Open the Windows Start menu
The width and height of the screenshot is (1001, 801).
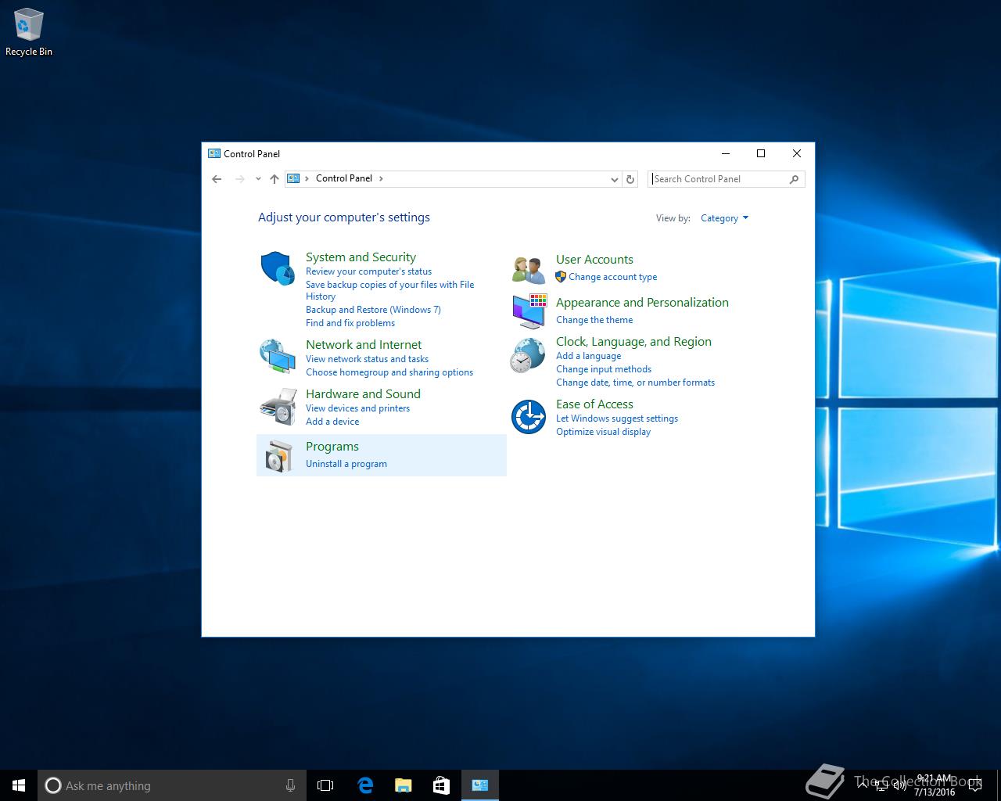tap(19, 785)
